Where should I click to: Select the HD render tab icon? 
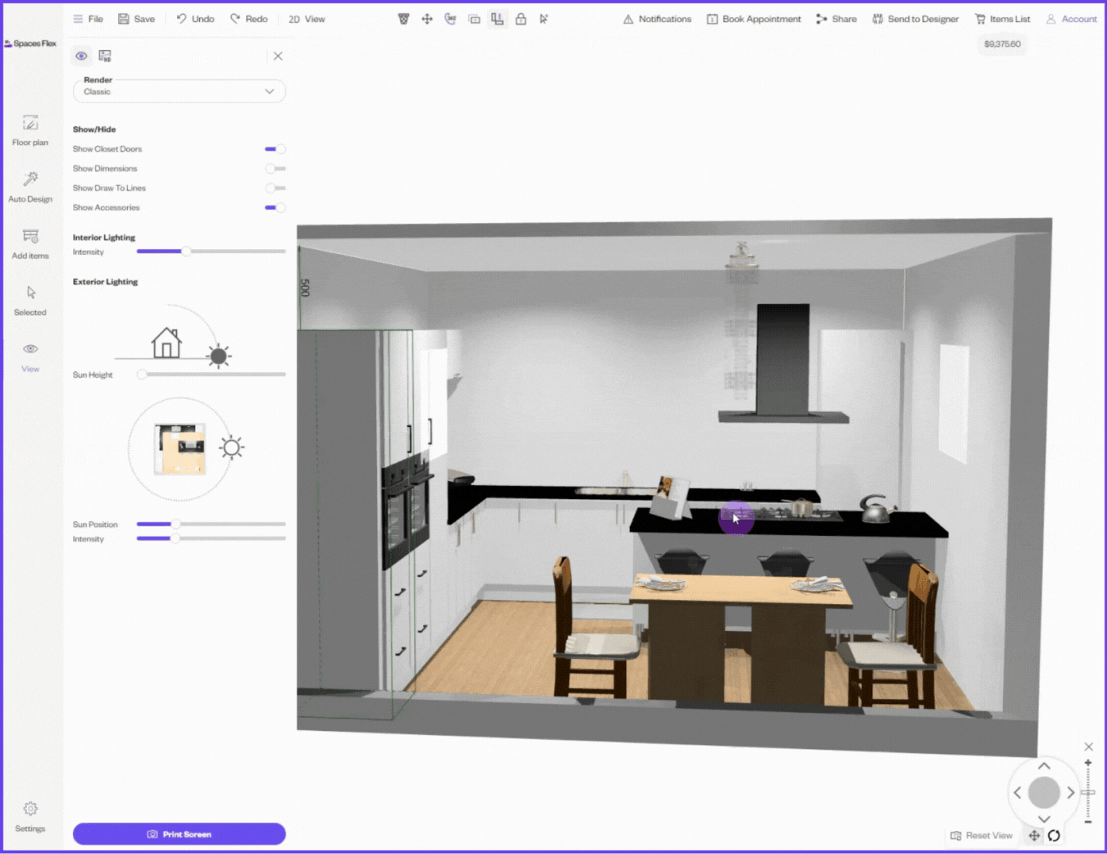tap(105, 56)
